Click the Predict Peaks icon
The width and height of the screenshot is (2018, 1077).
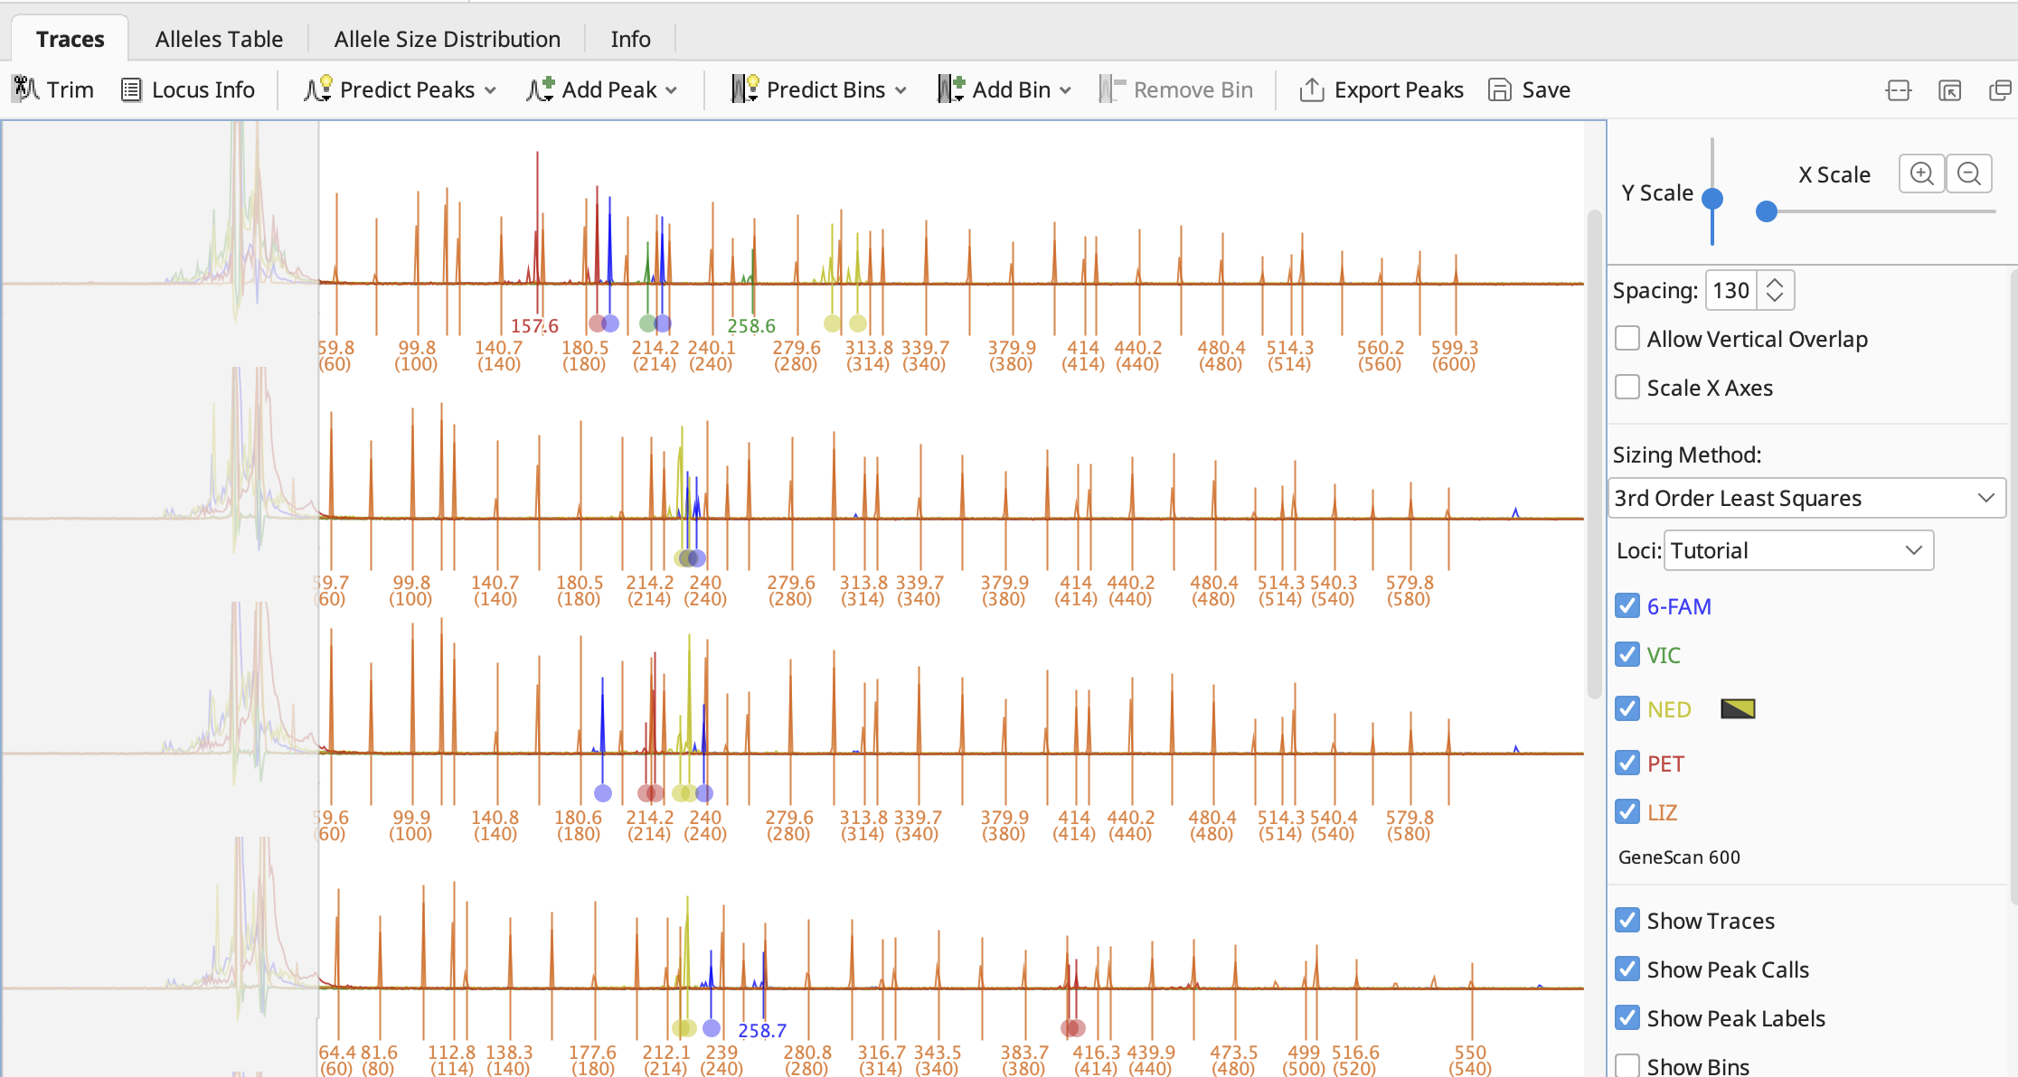pyautogui.click(x=317, y=89)
